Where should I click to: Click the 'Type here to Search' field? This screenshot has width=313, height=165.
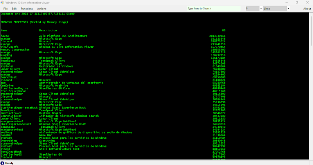pyautogui.click(x=214, y=8)
